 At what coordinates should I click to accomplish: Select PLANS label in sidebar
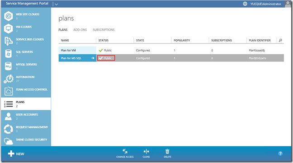click(x=20, y=102)
